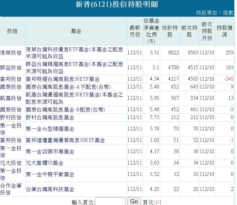Click the net asset ratio 3.95
The height and width of the screenshot is (205, 237).
tap(154, 98)
